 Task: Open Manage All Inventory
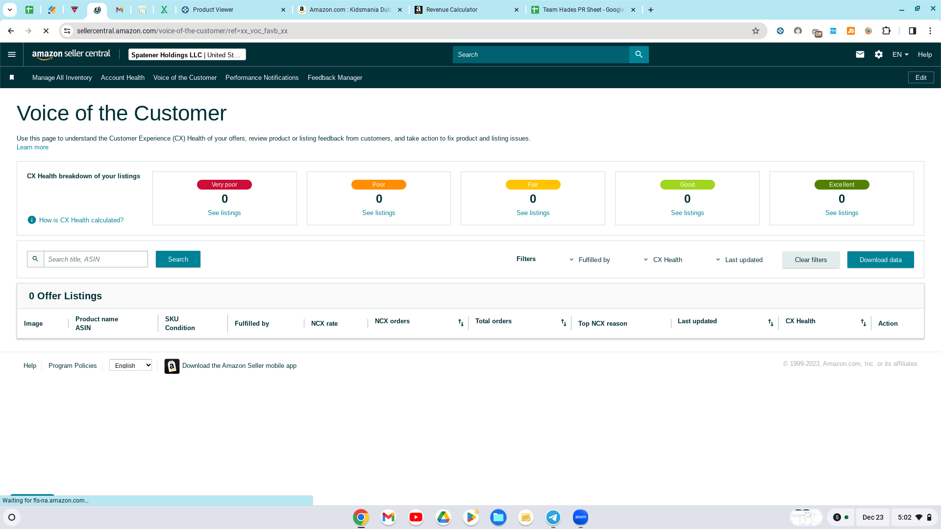coord(62,77)
